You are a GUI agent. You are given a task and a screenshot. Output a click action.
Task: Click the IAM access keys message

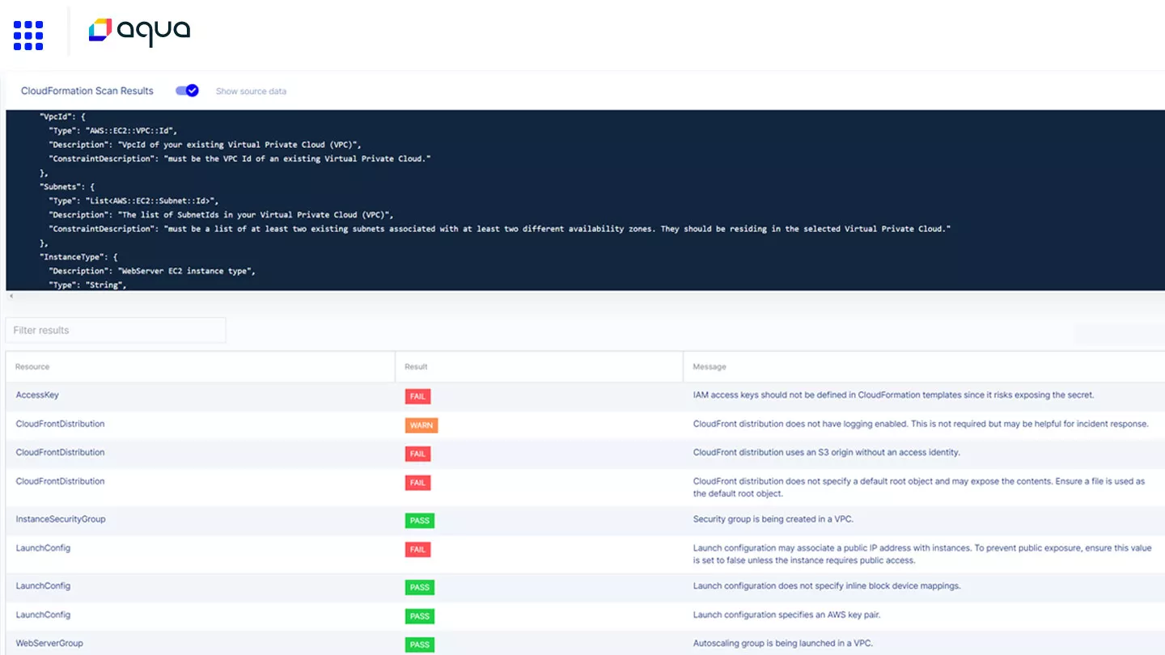pos(893,395)
